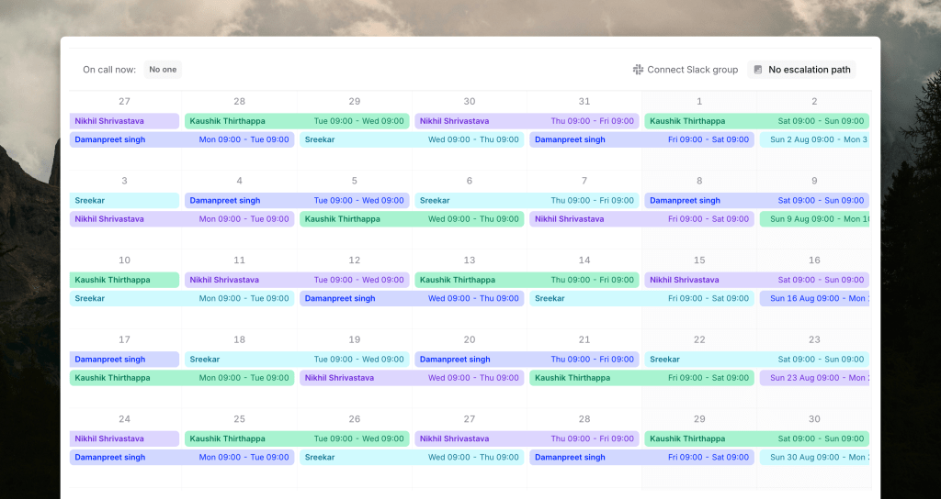
Task: Select date number 31 in calendar
Action: tap(584, 101)
